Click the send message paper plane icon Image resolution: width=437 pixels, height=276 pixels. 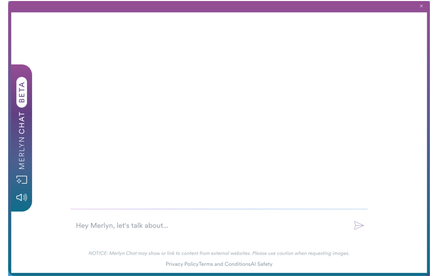pos(359,225)
